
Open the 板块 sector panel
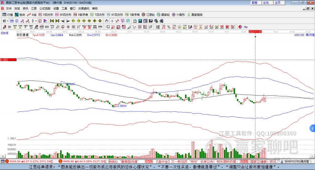pyautogui.click(x=20, y=15)
